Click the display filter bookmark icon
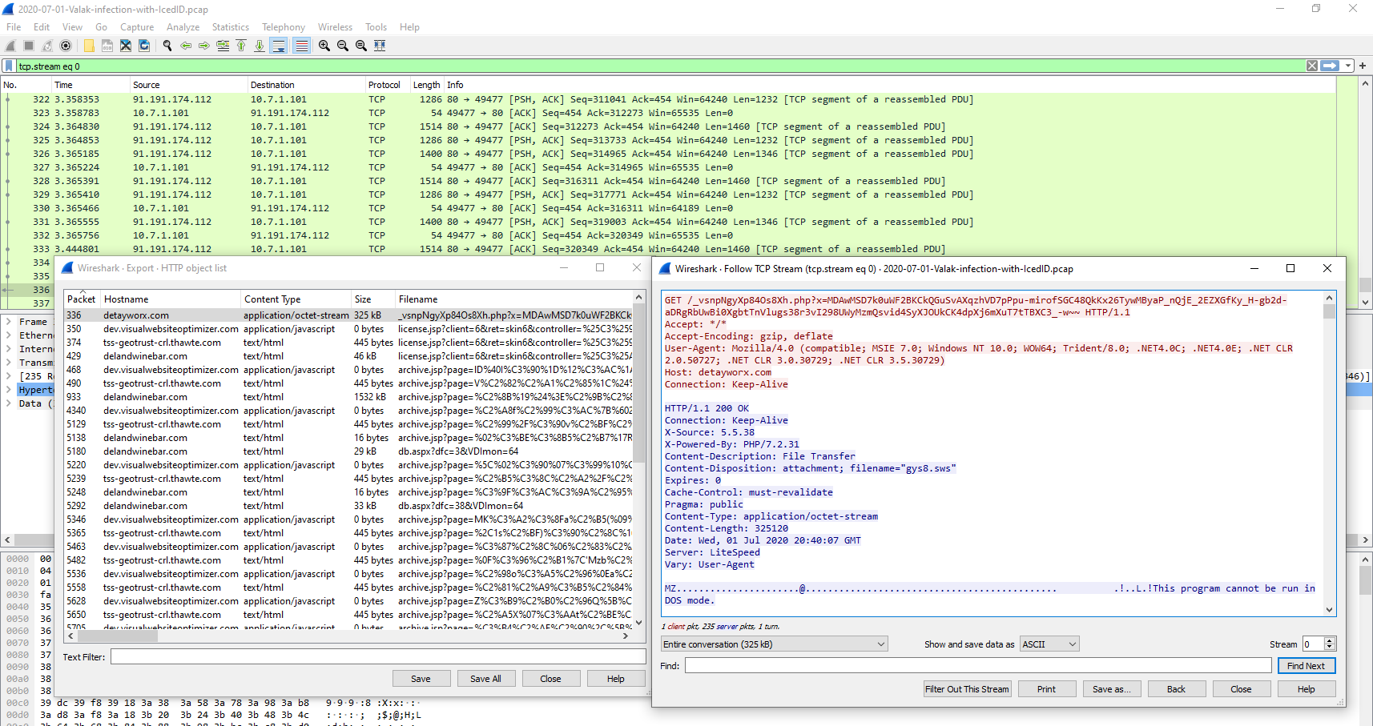This screenshot has height=726, width=1373. (x=9, y=66)
